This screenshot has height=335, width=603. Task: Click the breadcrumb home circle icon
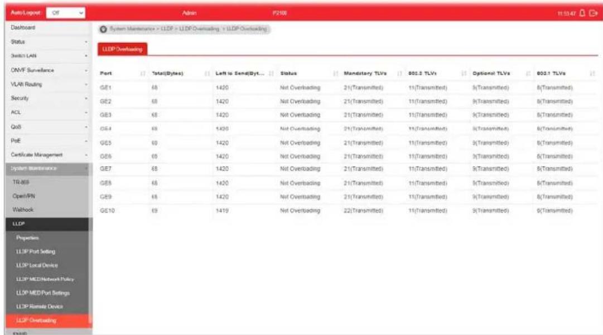click(x=103, y=29)
